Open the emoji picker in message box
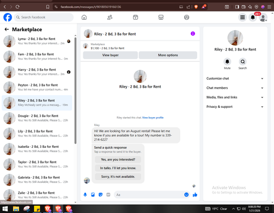This screenshot has height=213, width=274. click(186, 195)
